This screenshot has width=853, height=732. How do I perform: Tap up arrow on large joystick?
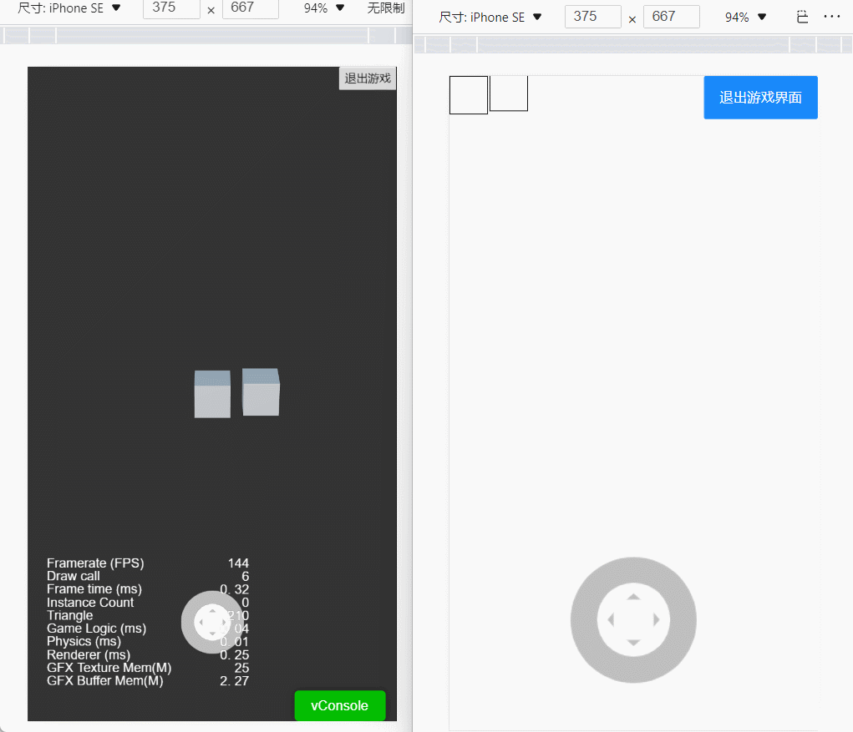coord(633,597)
